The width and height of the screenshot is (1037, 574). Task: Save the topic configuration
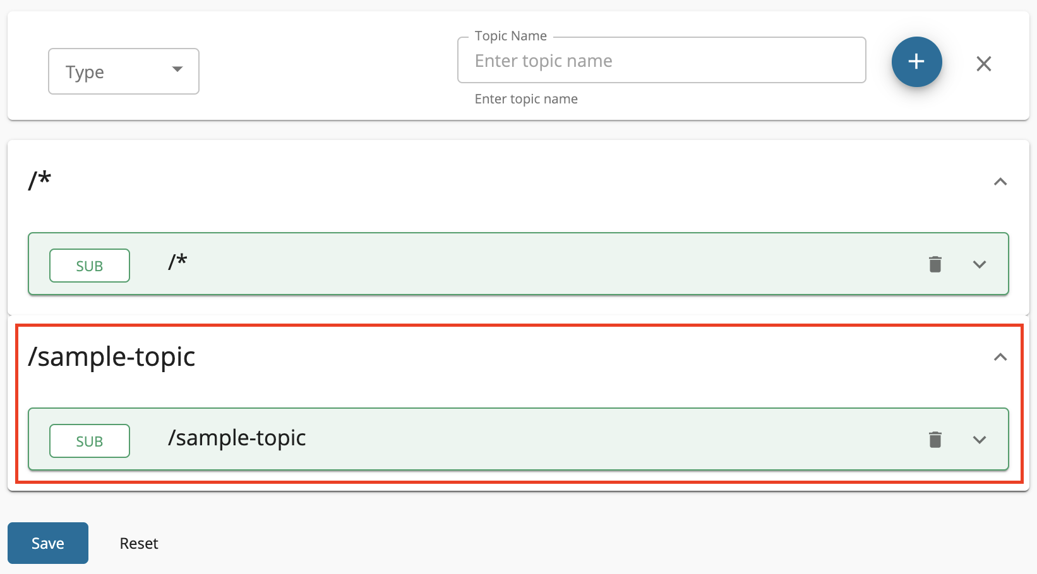(x=47, y=542)
